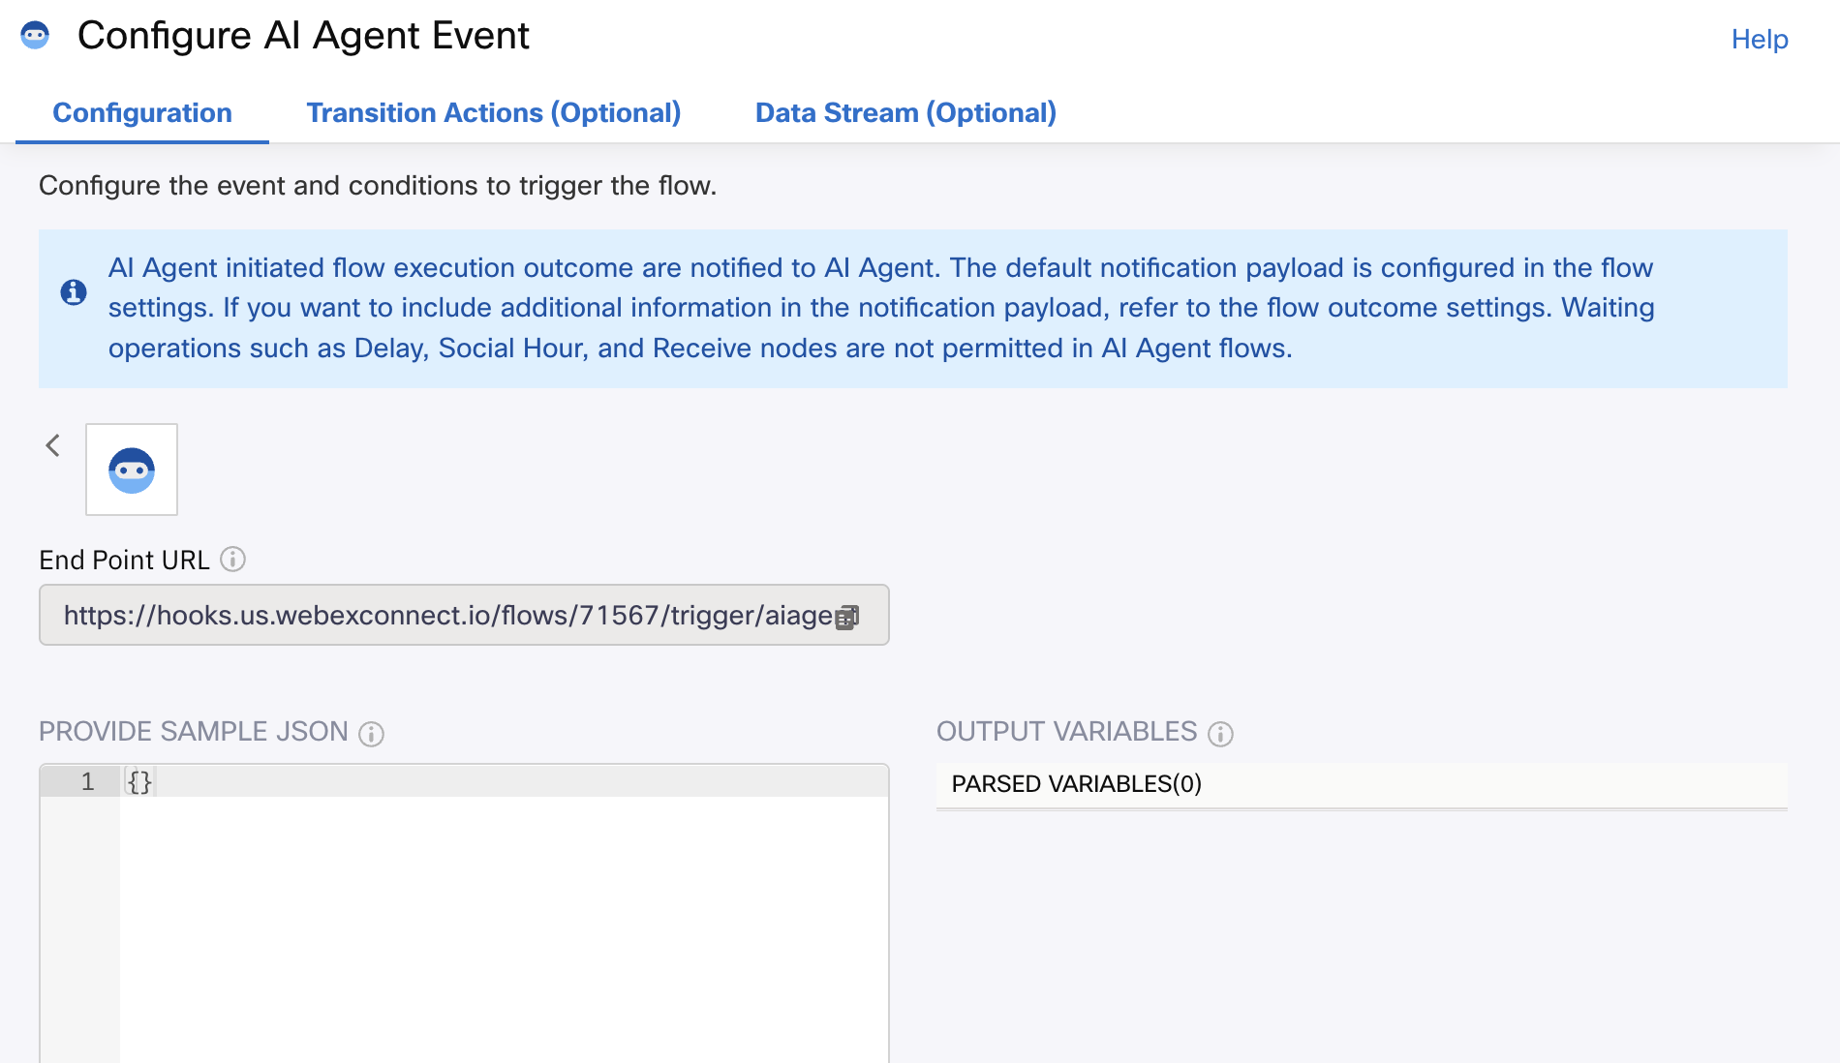Open the Help link
This screenshot has height=1063, width=1840.
(1760, 39)
